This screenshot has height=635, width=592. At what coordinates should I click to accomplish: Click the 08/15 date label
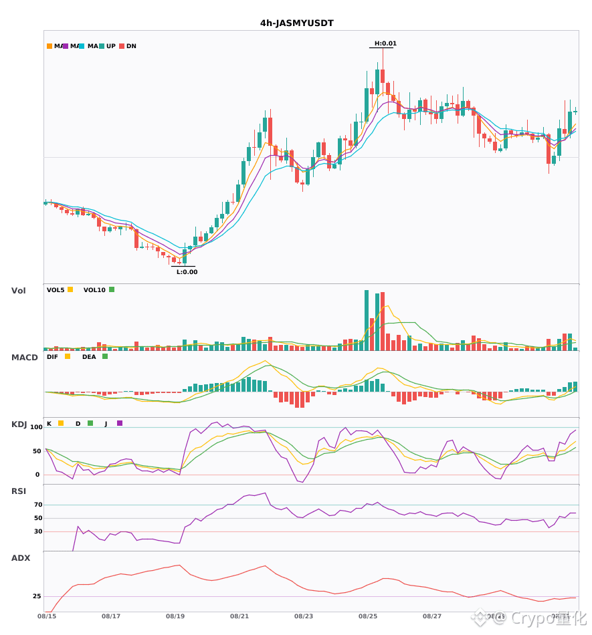pyautogui.click(x=47, y=616)
